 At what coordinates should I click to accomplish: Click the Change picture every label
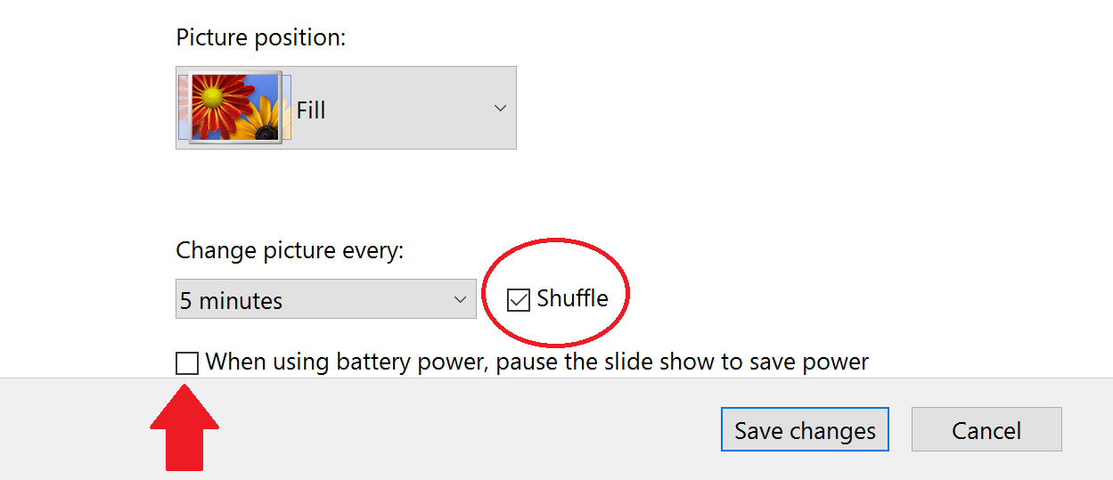[290, 251]
